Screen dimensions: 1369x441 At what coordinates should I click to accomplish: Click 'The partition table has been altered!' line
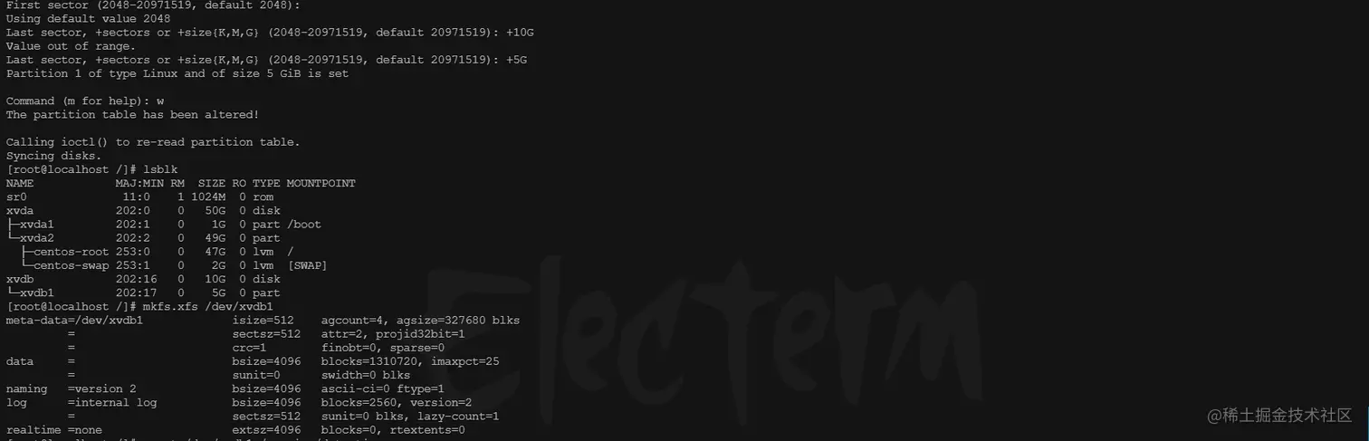pos(132,115)
